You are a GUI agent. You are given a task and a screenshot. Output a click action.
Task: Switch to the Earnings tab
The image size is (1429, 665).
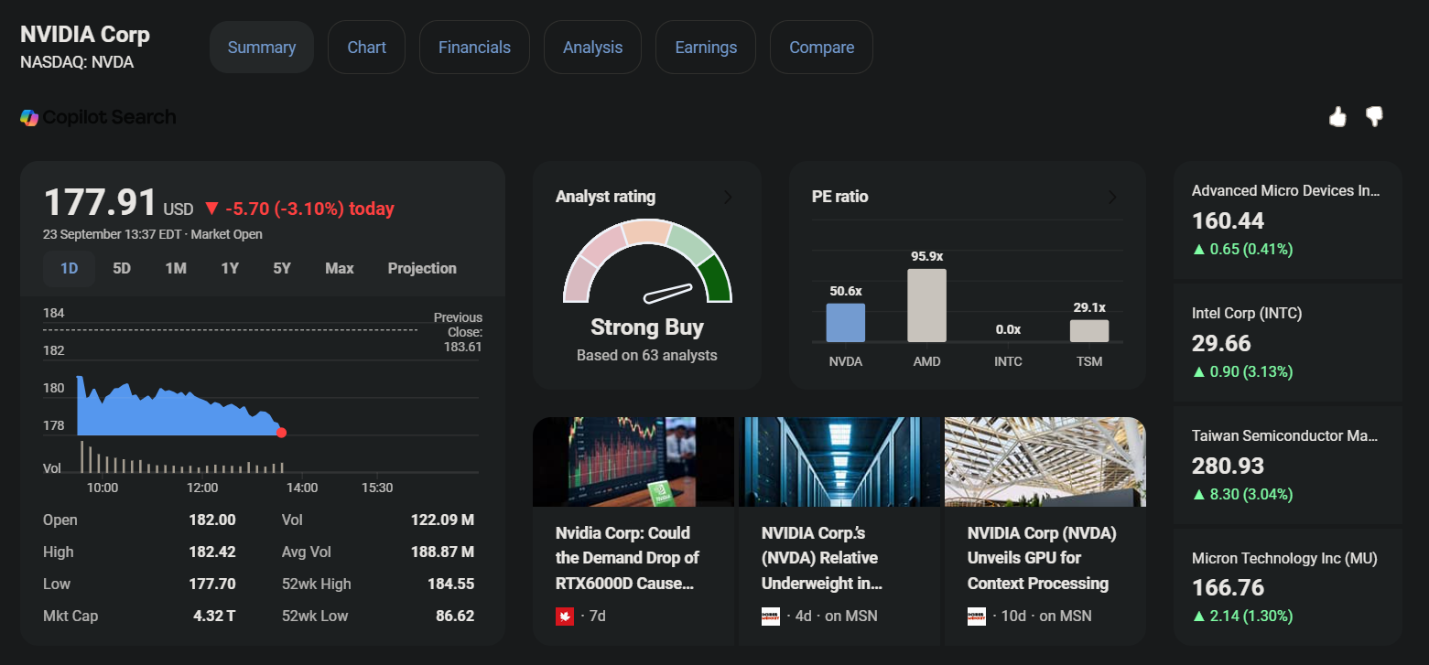pos(706,48)
